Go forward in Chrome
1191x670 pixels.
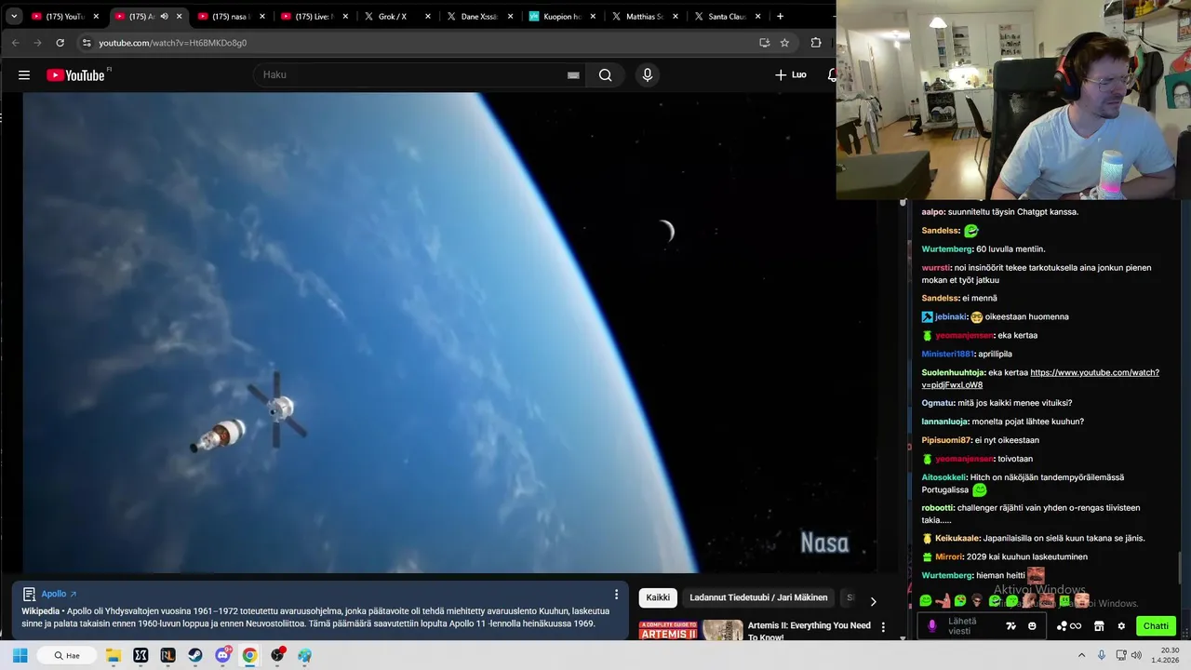37,43
